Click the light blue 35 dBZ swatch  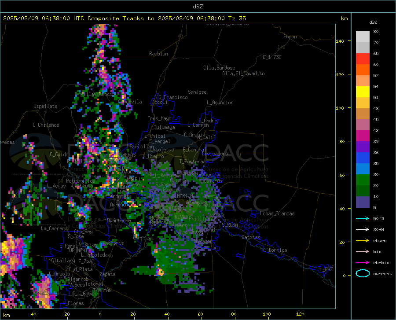tap(363, 169)
